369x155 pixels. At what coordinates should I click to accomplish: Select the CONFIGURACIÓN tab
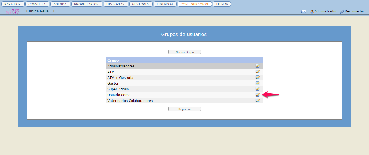194,4
